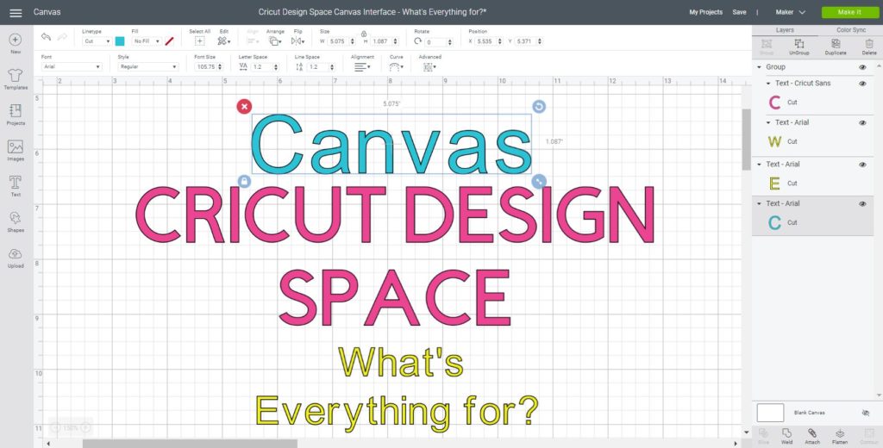Switch to the Color Sync tab
This screenshot has width=883, height=448.
tap(850, 30)
